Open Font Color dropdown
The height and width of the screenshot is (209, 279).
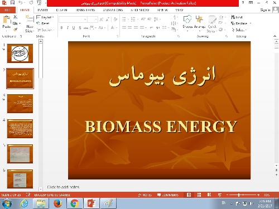[114, 28]
